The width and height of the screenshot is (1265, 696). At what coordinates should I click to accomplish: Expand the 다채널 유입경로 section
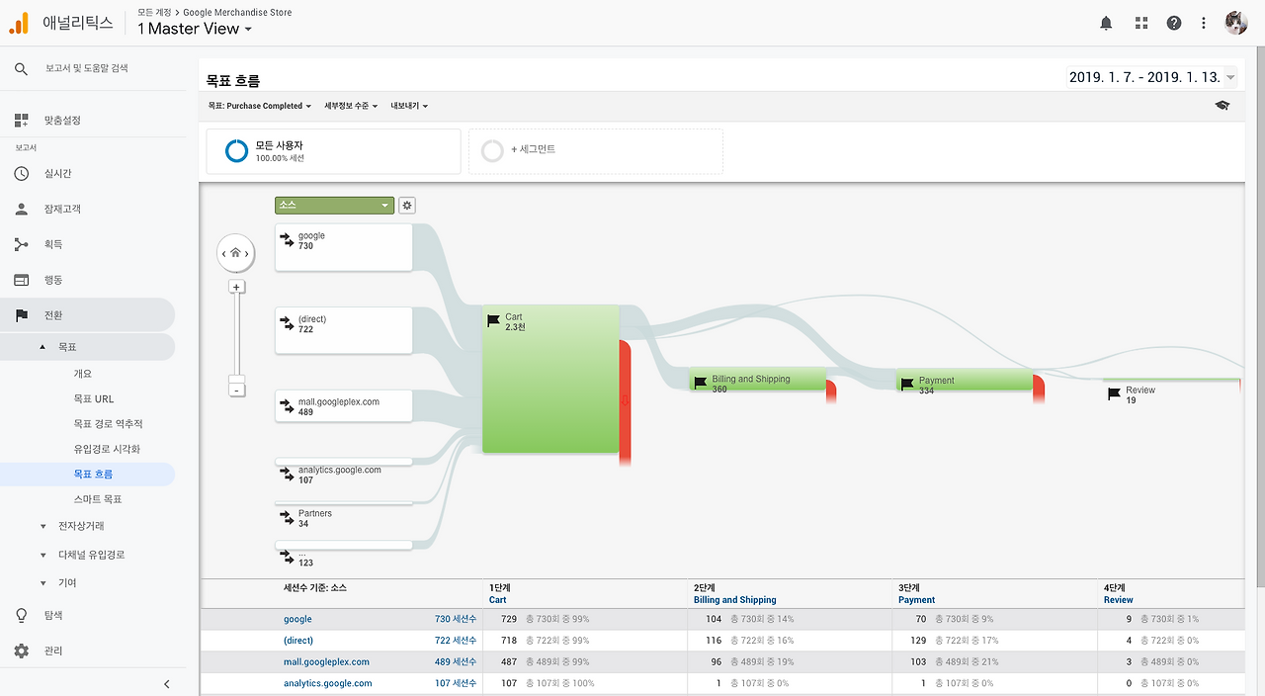(x=42, y=555)
